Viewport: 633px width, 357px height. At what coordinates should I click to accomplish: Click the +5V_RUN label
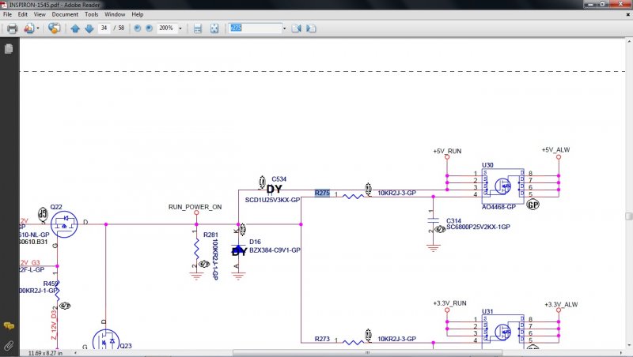(447, 151)
